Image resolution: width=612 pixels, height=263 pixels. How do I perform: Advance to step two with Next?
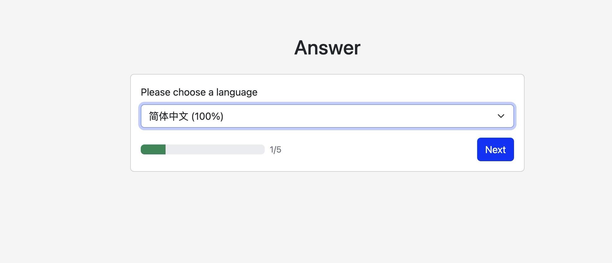495,149
